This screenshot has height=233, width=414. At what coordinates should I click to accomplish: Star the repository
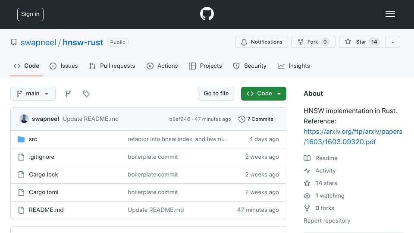[x=362, y=42]
